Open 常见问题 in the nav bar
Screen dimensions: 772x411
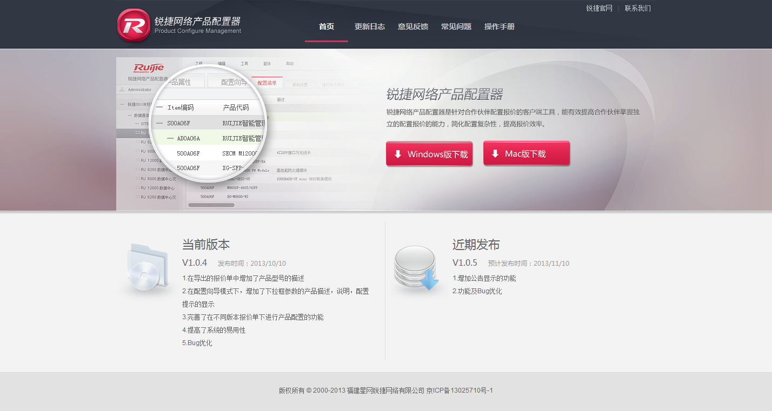click(x=456, y=26)
